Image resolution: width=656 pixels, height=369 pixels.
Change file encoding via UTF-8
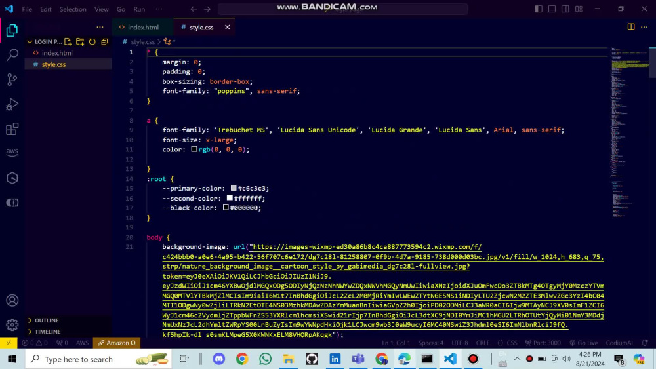pos(460,343)
